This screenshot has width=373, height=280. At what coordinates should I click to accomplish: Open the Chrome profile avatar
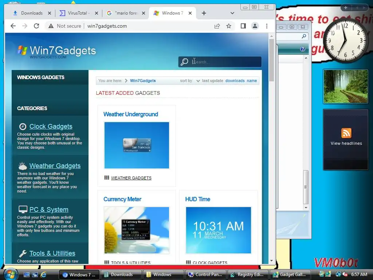255,26
